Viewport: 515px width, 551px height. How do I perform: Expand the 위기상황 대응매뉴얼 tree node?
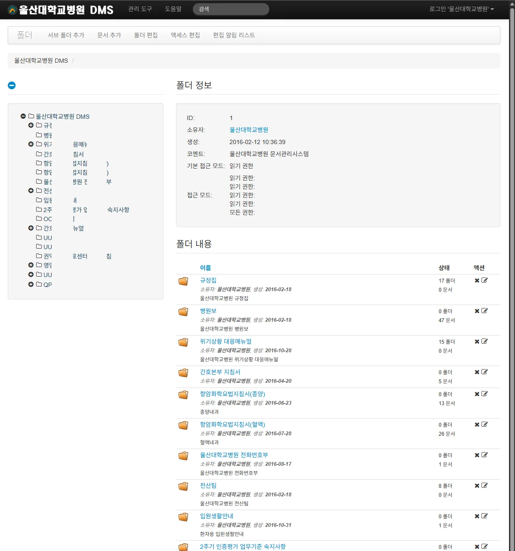[31, 144]
